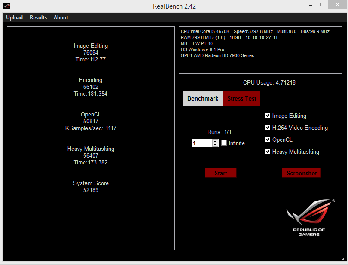Uncheck the Image Editing checkbox
Image resolution: width=348 pixels, height=265 pixels.
[267, 116]
